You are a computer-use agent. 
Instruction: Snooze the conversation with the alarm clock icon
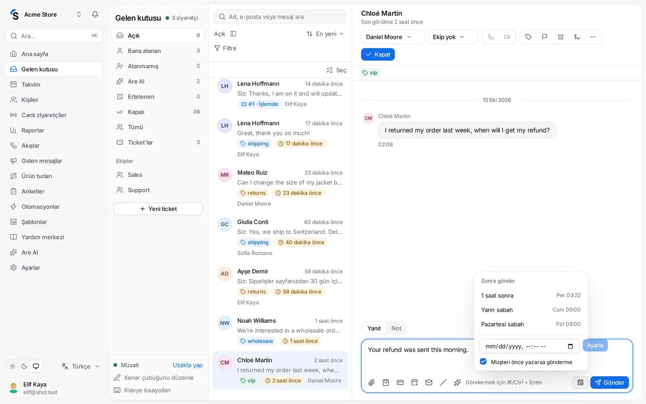pos(560,37)
